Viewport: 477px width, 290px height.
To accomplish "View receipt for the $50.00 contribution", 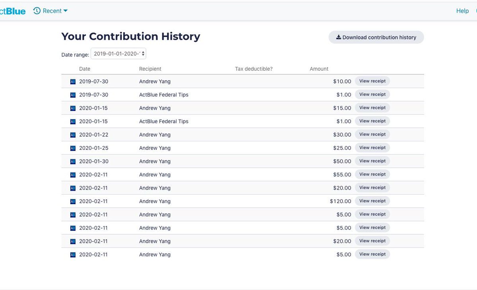I will coord(372,161).
